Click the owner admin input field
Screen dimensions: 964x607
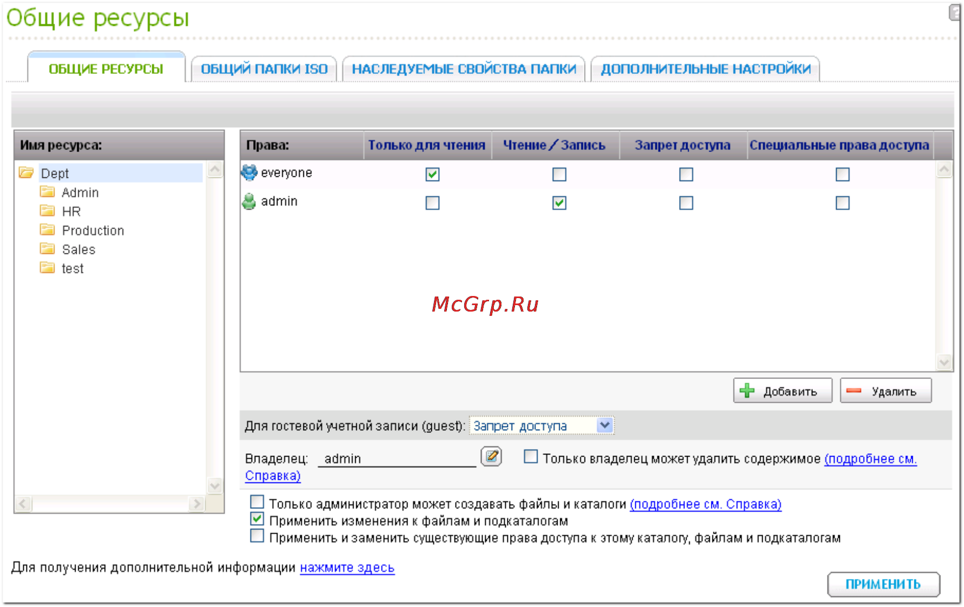397,458
